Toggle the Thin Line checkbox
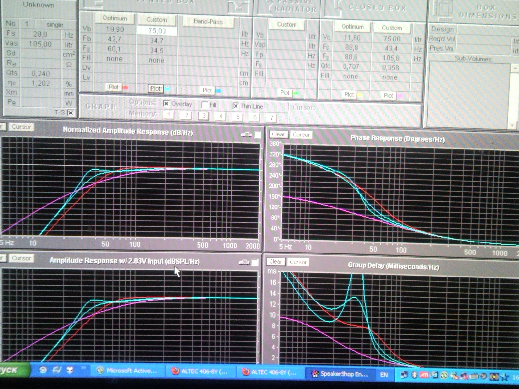The height and width of the screenshot is (389, 519). [236, 106]
